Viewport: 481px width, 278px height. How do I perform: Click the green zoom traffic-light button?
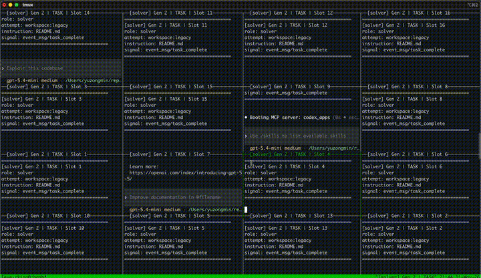click(x=17, y=5)
